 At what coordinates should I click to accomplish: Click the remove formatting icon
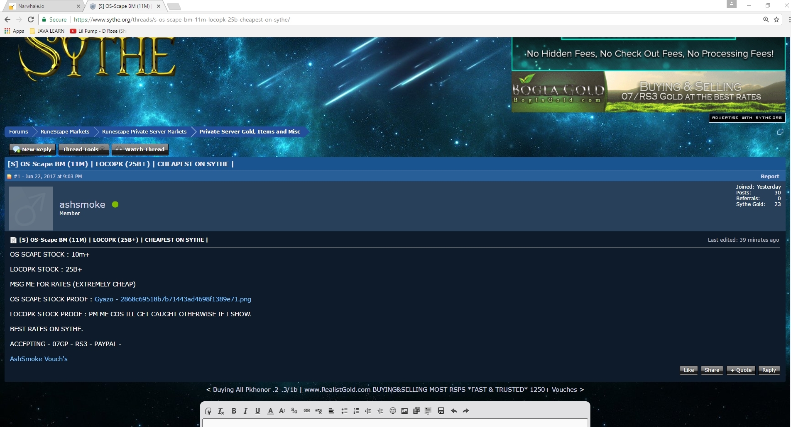[221, 411]
